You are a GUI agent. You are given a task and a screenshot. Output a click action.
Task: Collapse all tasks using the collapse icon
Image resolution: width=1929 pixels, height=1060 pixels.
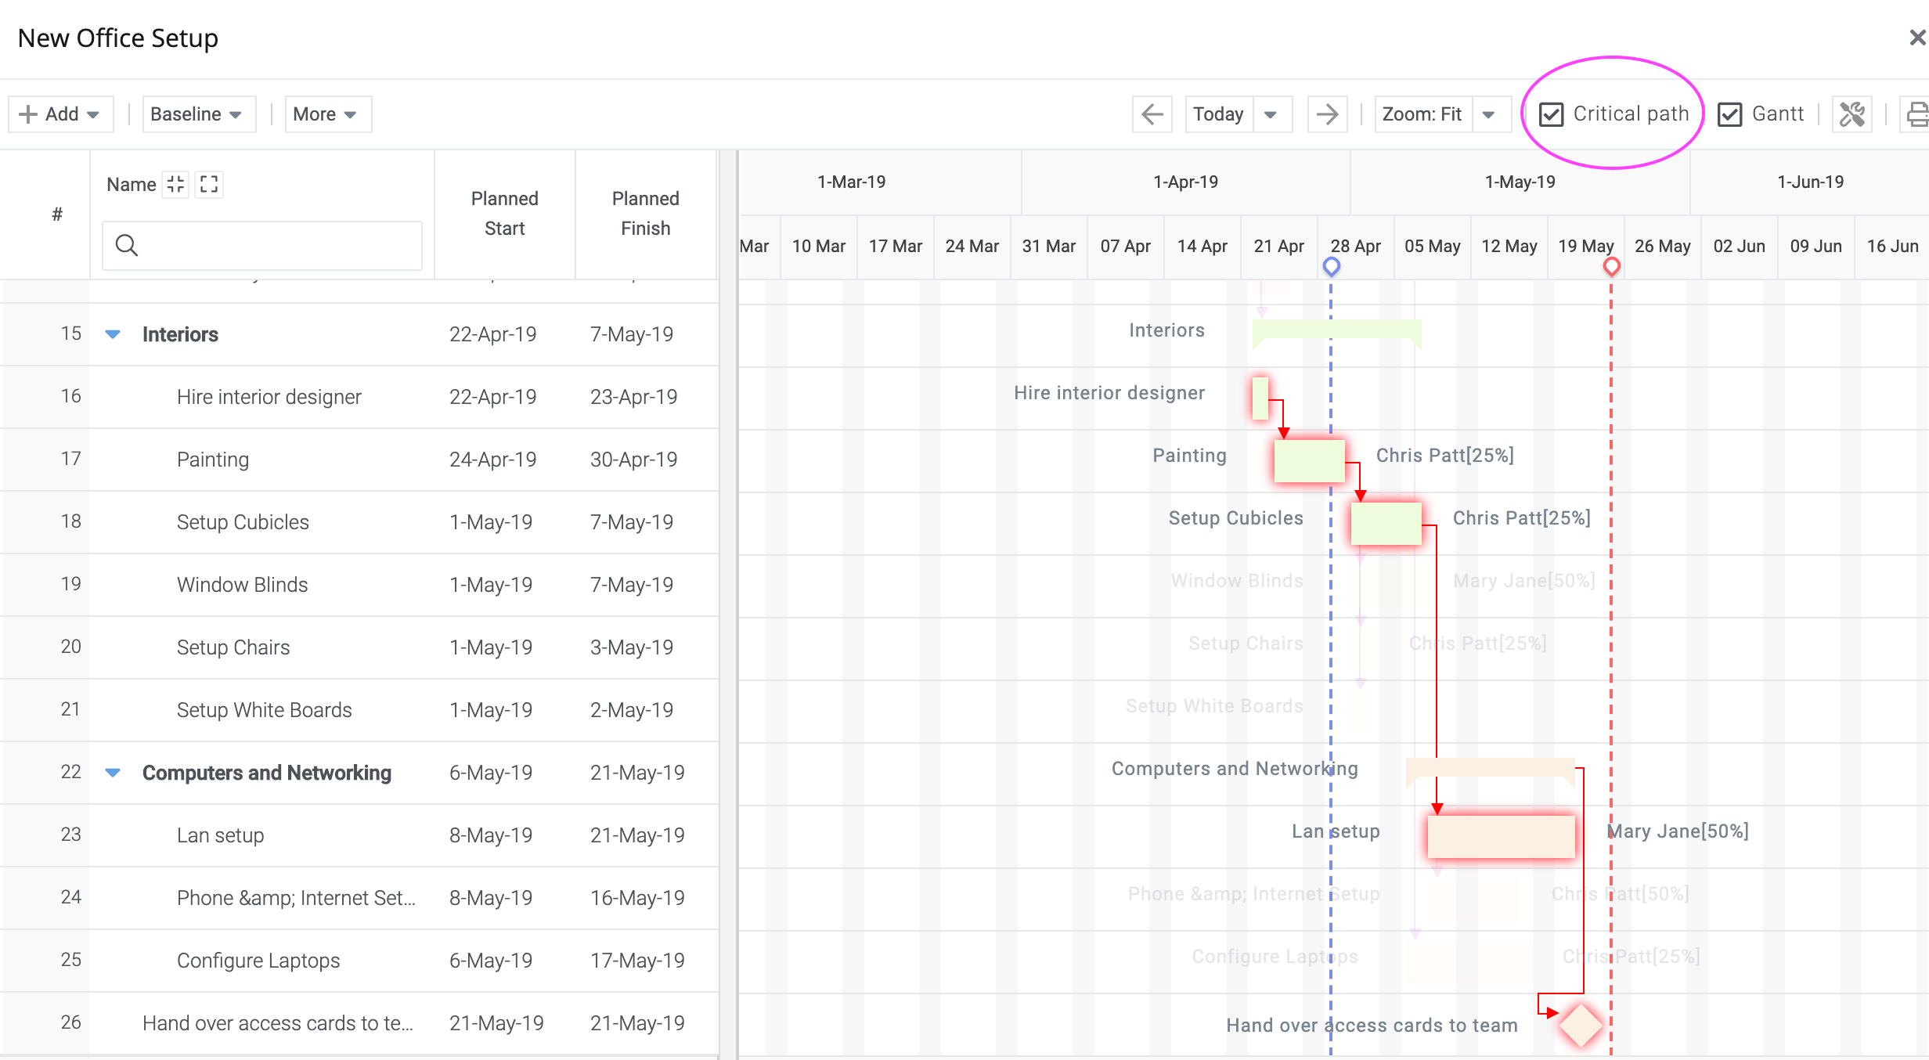pyautogui.click(x=175, y=184)
